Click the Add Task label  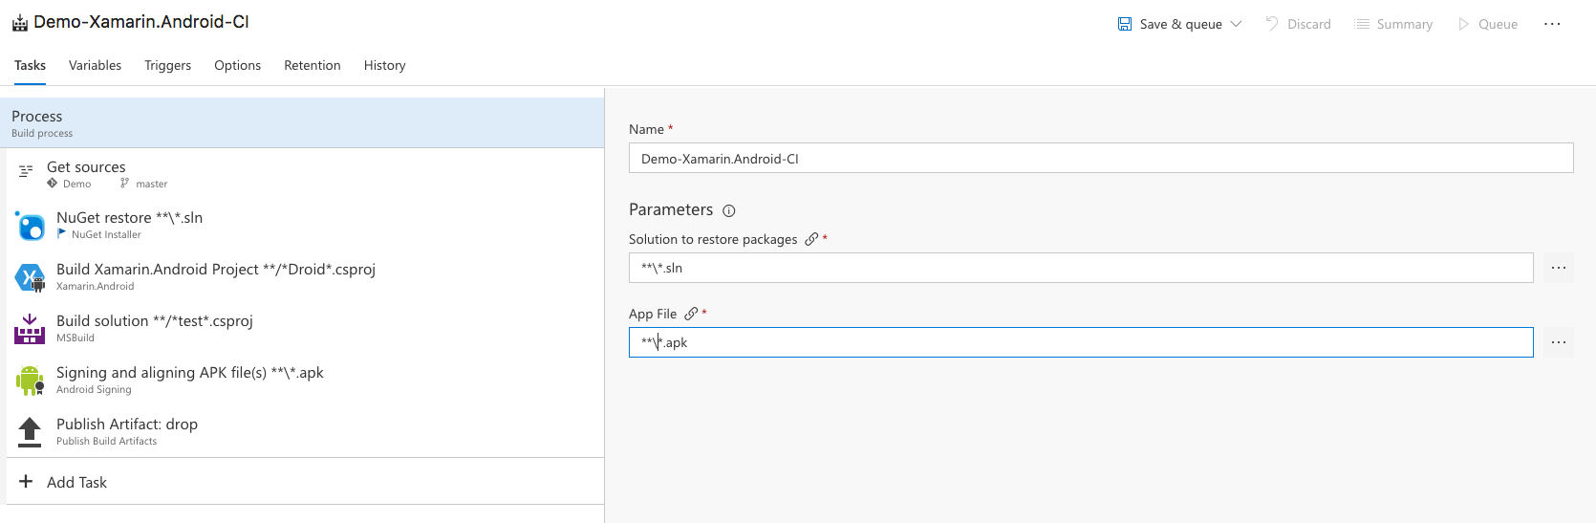point(76,482)
